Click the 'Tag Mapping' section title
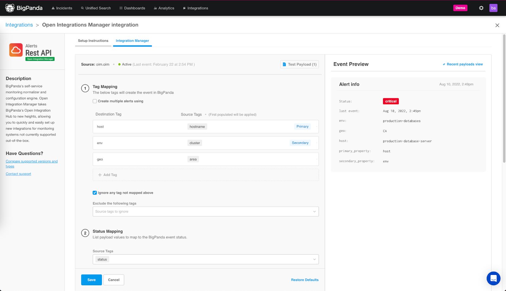Viewport: 506px width, 291px height. click(105, 87)
